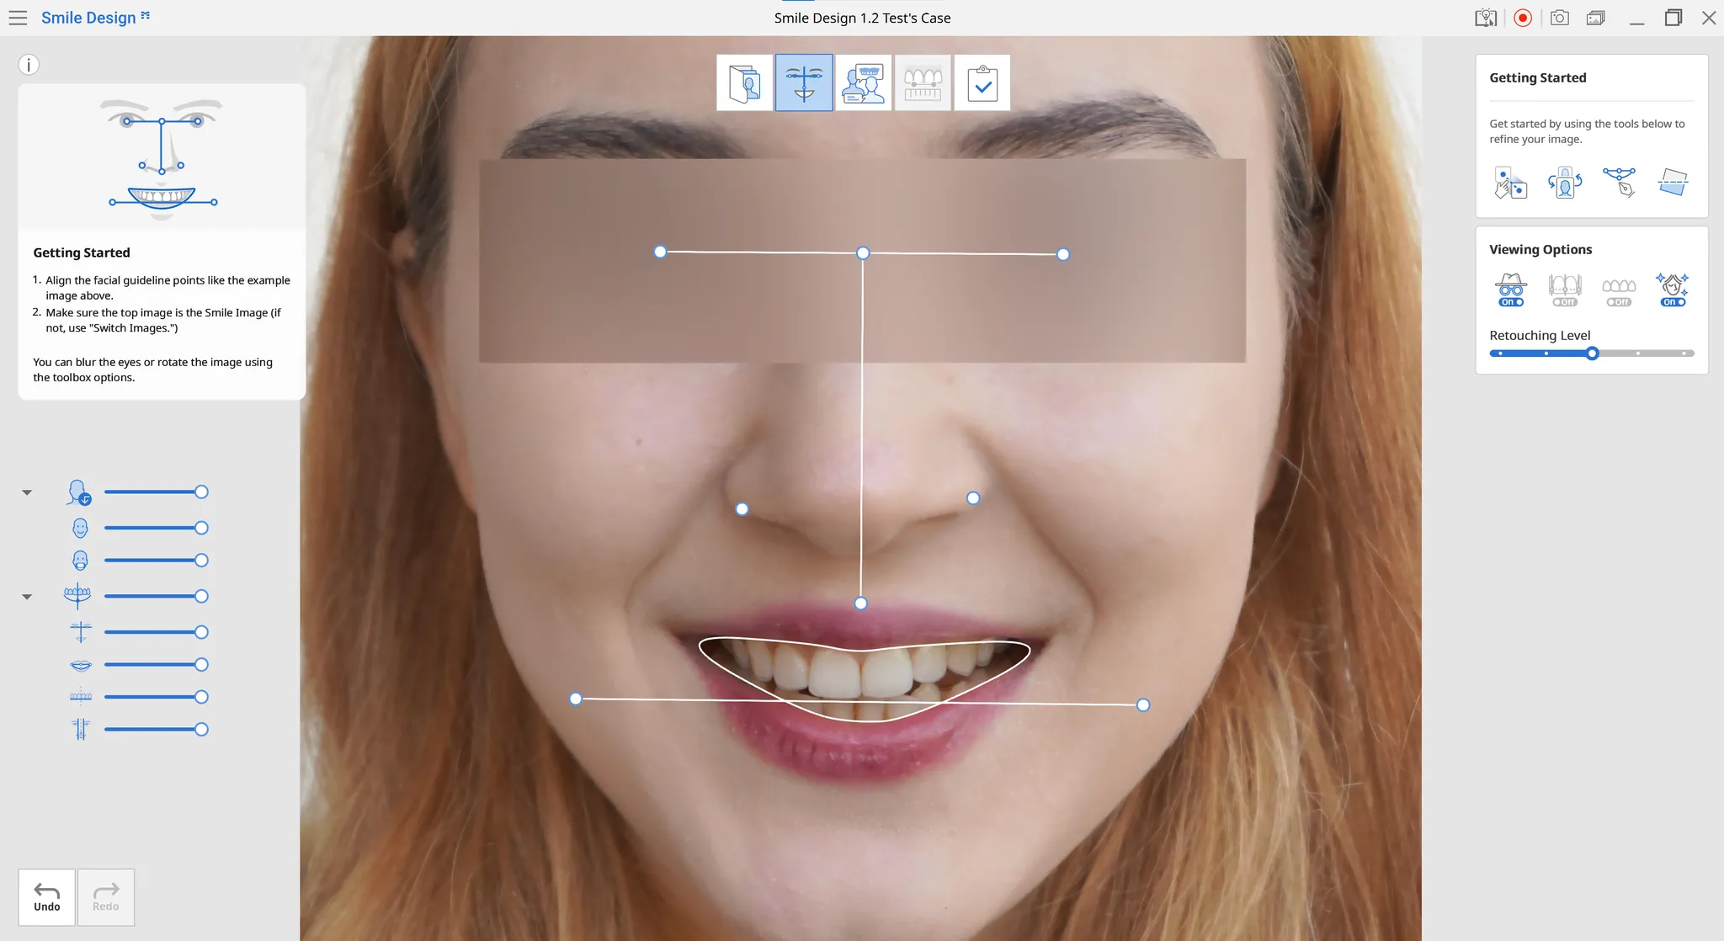Click the Switch Images rotate-portrait tool

pyautogui.click(x=1565, y=182)
